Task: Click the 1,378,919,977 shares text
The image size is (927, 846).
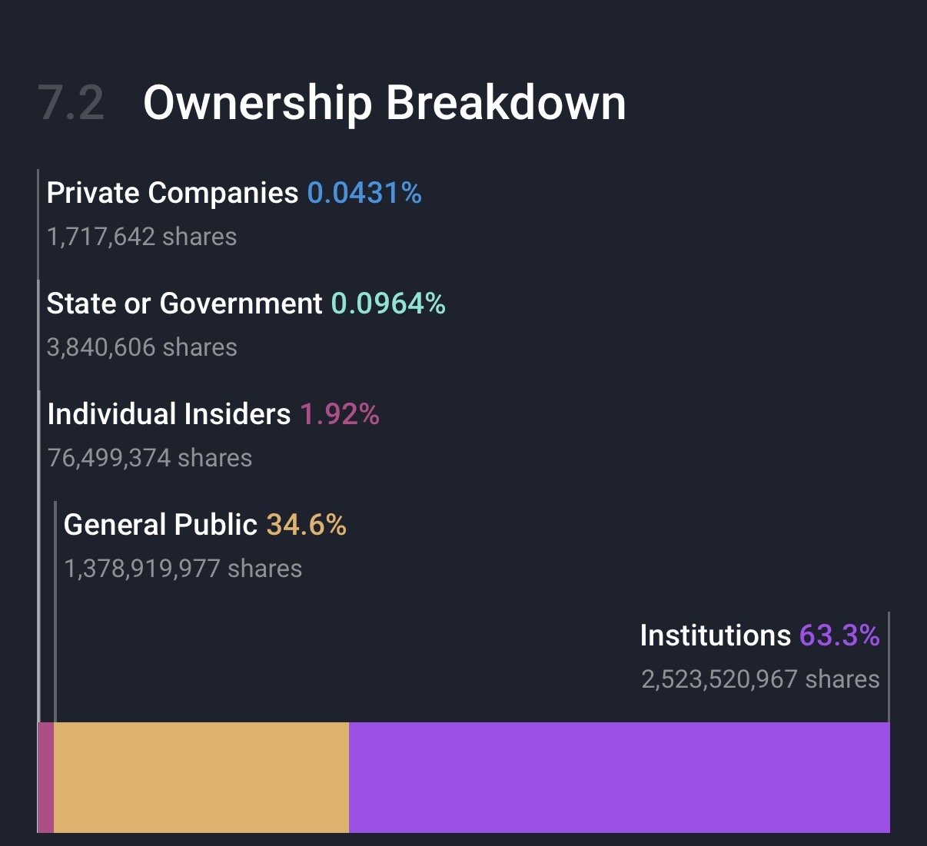Action: point(183,569)
